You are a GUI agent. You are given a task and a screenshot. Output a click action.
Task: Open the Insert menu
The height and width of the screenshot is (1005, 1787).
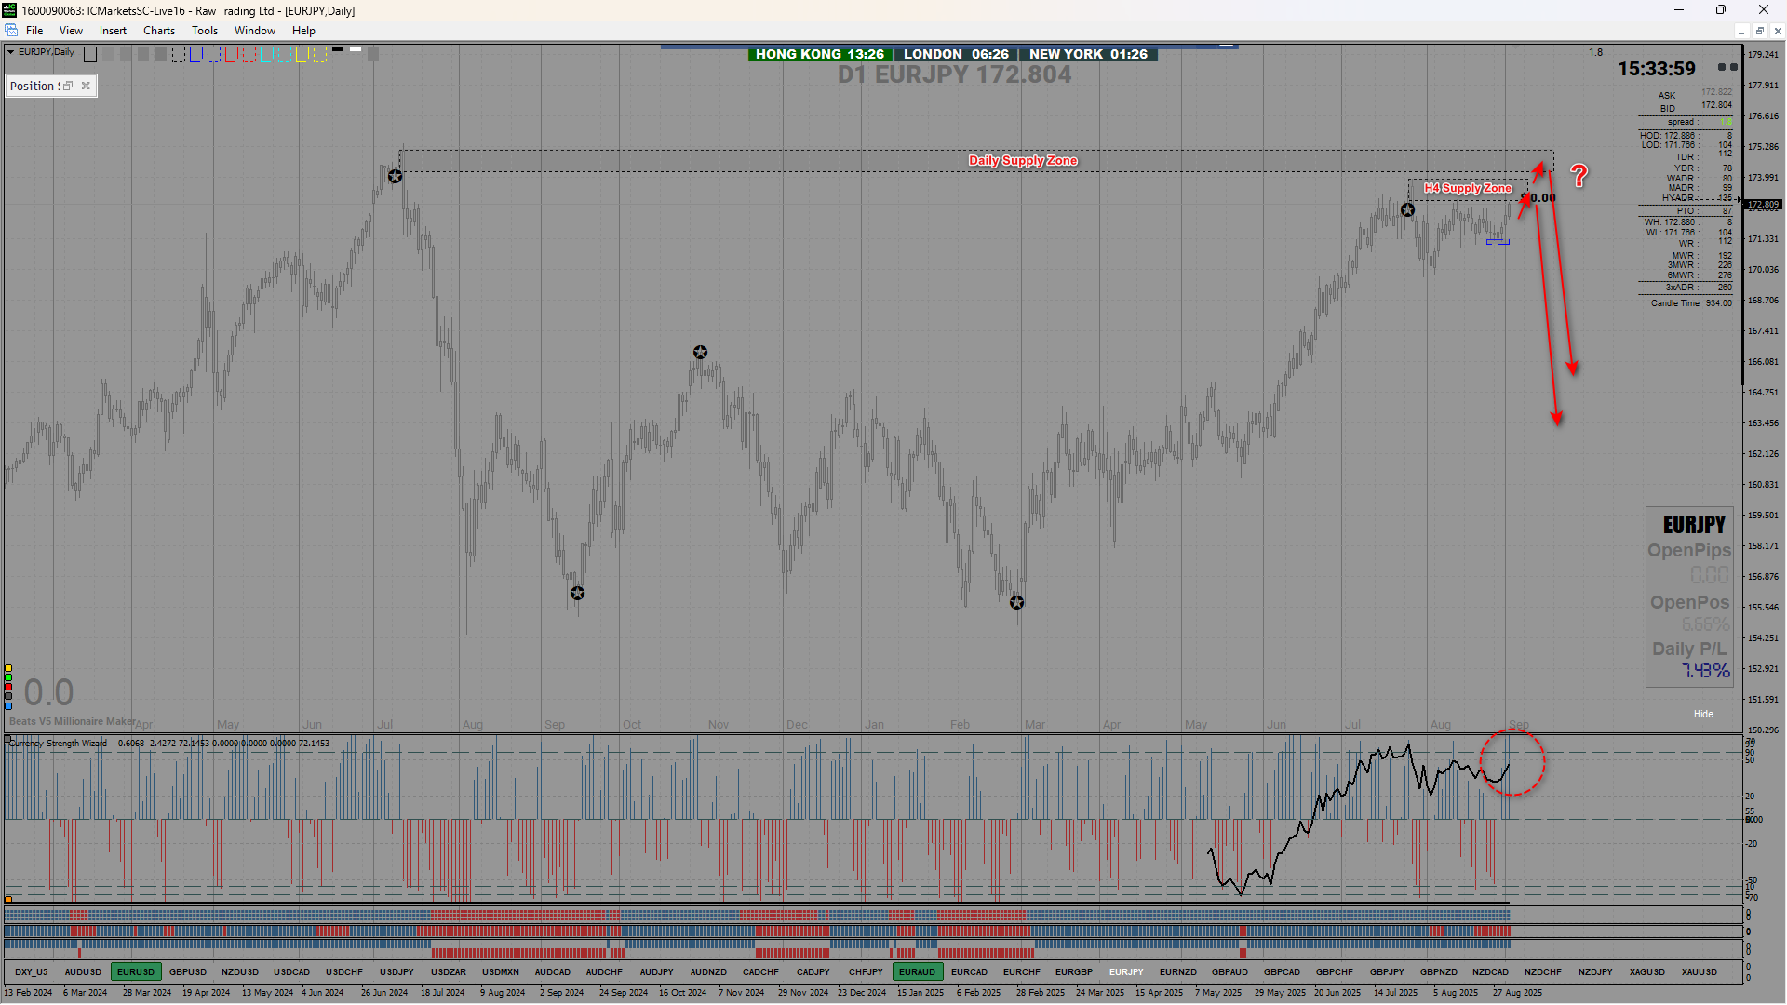point(113,31)
